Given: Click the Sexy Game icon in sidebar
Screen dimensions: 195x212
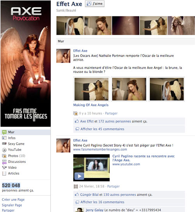Looking at the screenshot, I should click(x=4, y=143).
